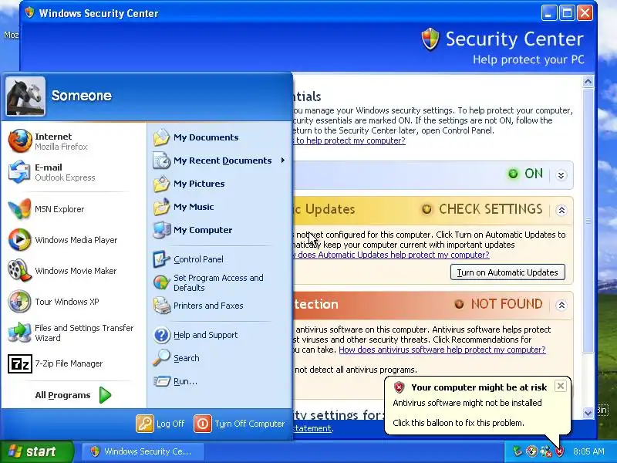Open Mozilla Firefox from the Start menu icon

click(20, 141)
